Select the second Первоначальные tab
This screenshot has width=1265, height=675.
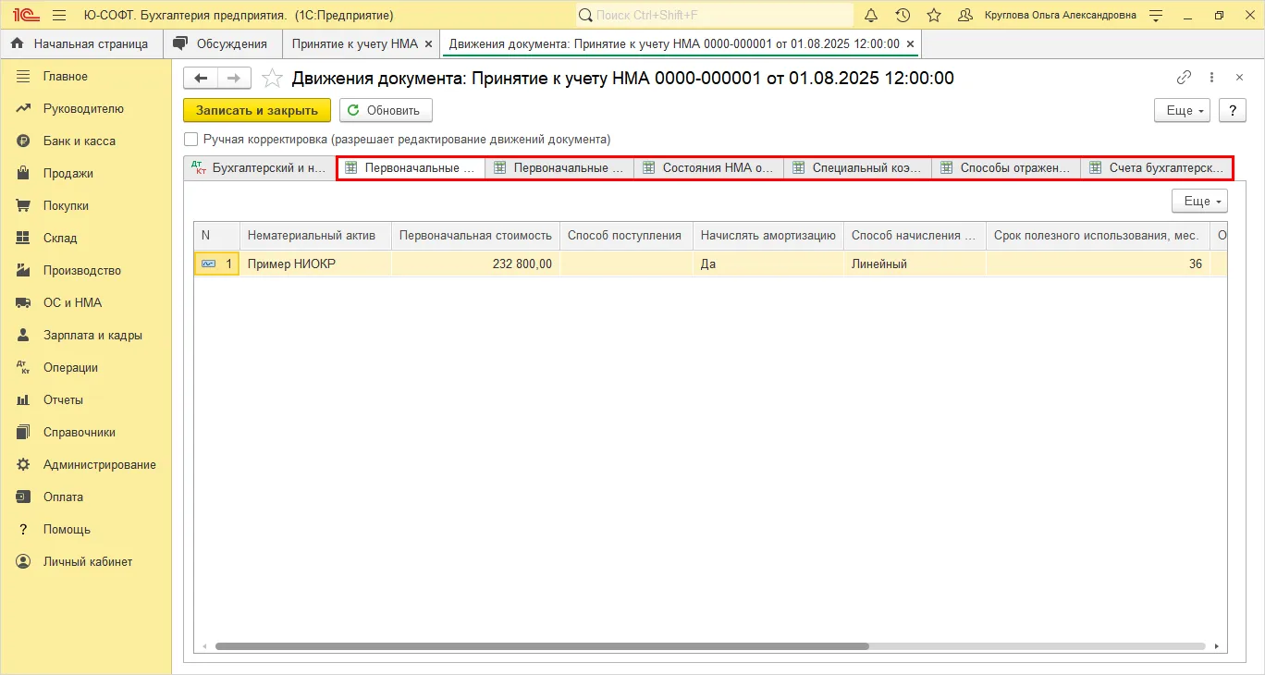(x=560, y=168)
